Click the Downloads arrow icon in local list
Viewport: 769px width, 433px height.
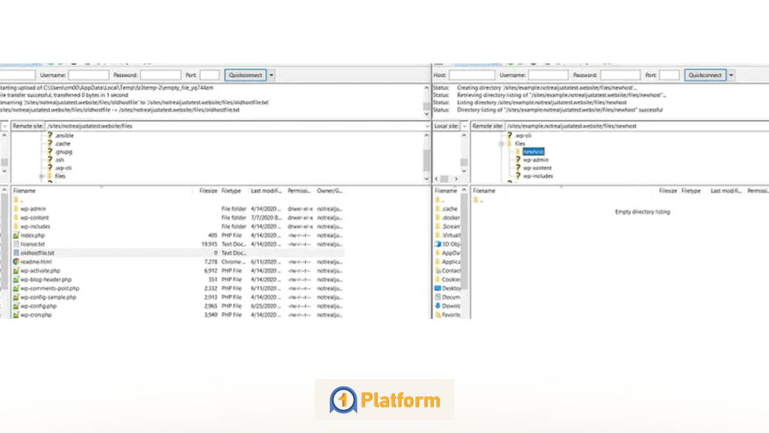pyautogui.click(x=438, y=306)
